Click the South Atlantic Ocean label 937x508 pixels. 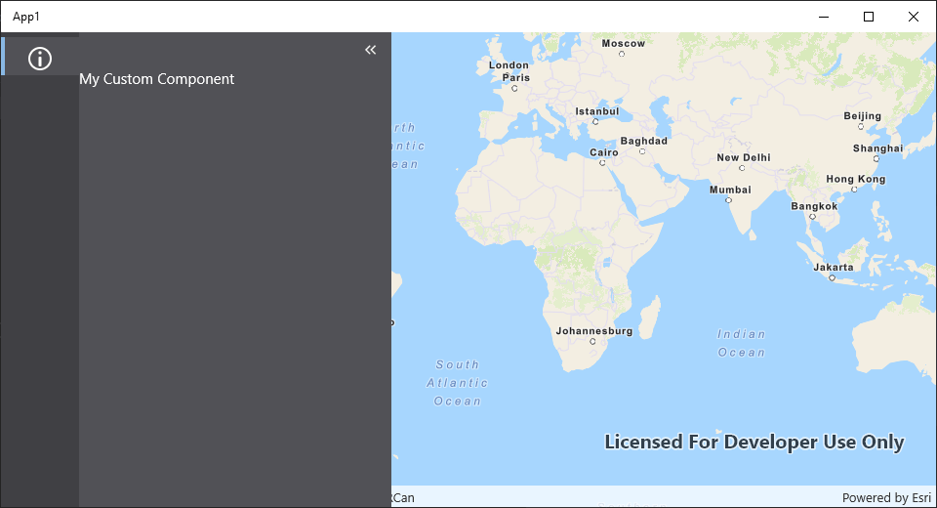pos(457,383)
